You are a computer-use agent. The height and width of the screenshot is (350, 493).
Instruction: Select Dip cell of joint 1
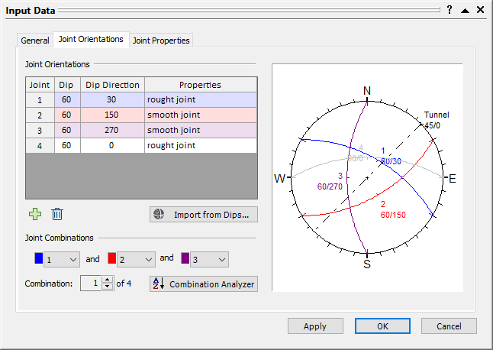coord(67,100)
